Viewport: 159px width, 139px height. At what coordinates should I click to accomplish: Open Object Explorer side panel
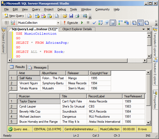click(x=3, y=41)
